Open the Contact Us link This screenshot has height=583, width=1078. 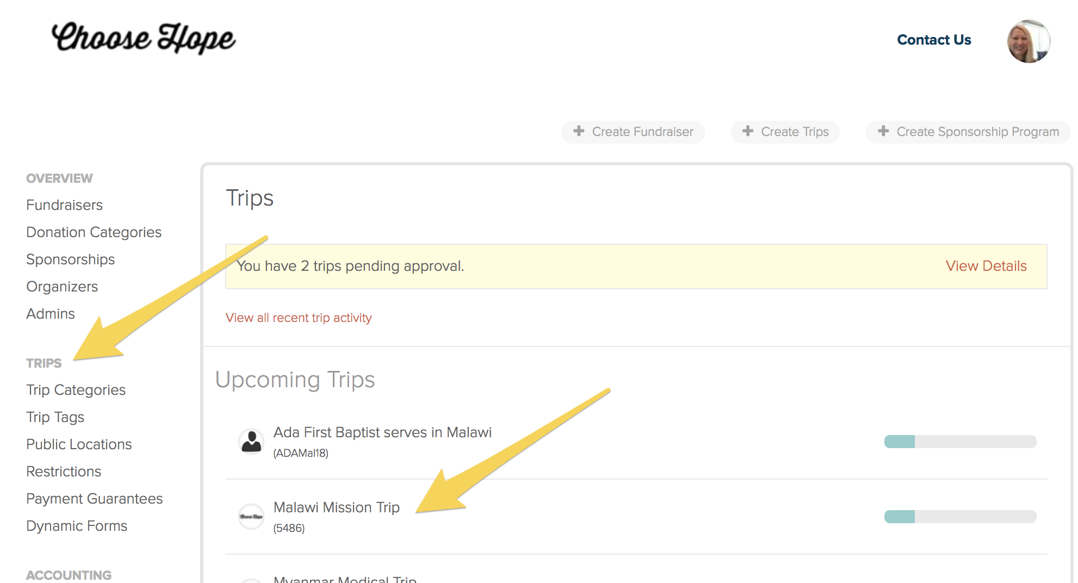[x=934, y=40]
